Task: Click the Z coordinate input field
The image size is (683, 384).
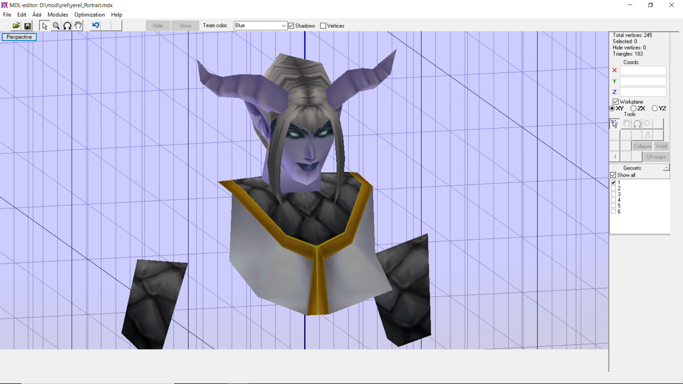Action: tap(643, 92)
